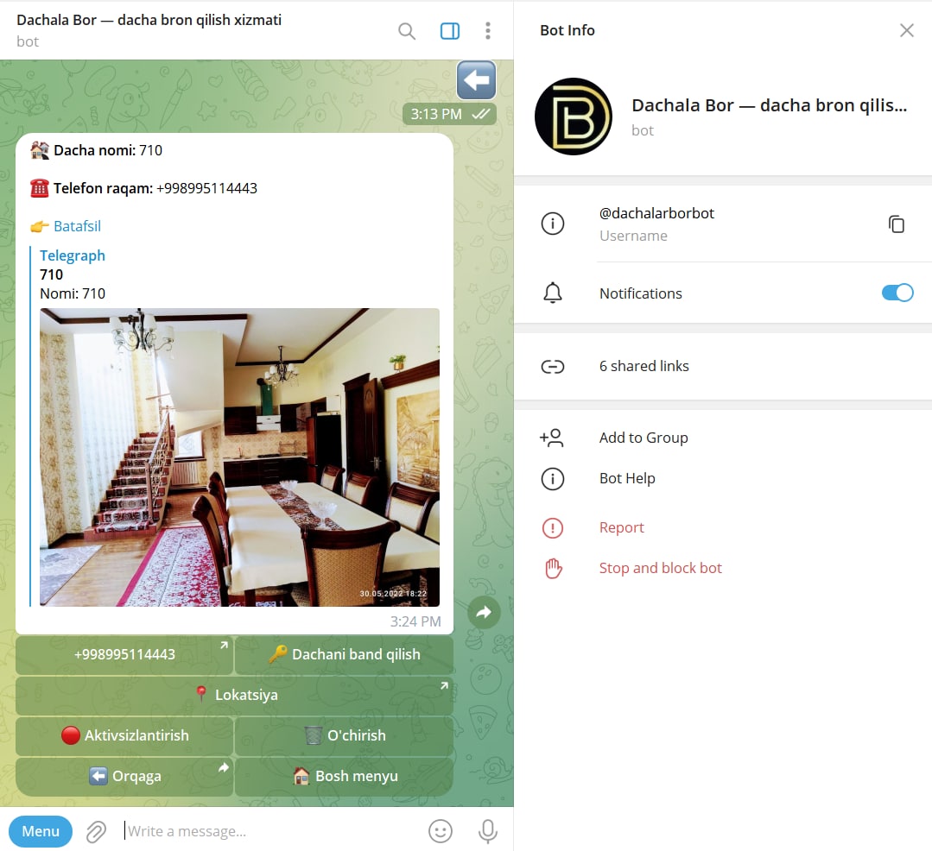Toggle the right sidebar panel icon

[x=450, y=31]
